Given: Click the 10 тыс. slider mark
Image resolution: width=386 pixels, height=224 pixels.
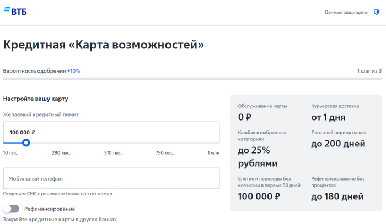Looking at the screenshot, I should (10, 152).
